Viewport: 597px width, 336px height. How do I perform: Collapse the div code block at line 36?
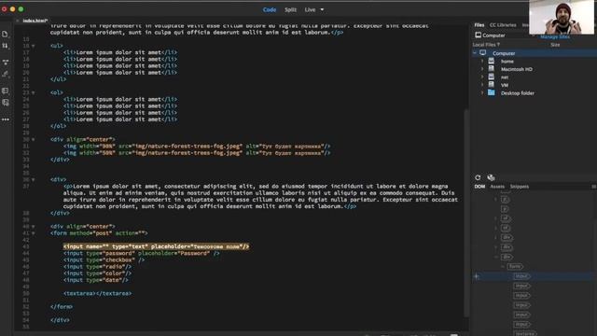(x=34, y=180)
